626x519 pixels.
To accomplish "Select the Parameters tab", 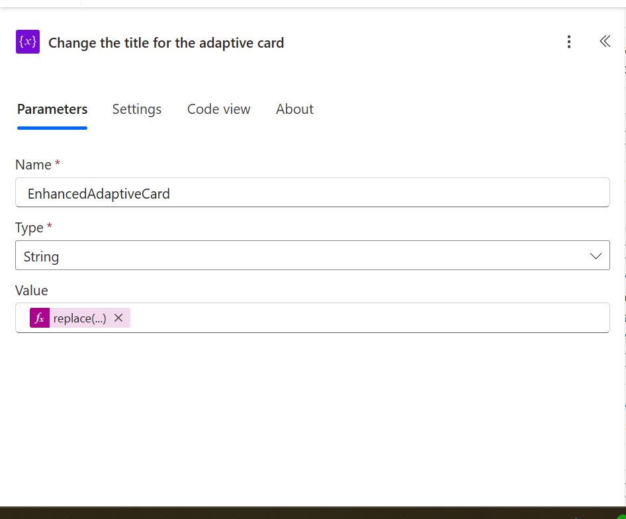I will click(52, 109).
